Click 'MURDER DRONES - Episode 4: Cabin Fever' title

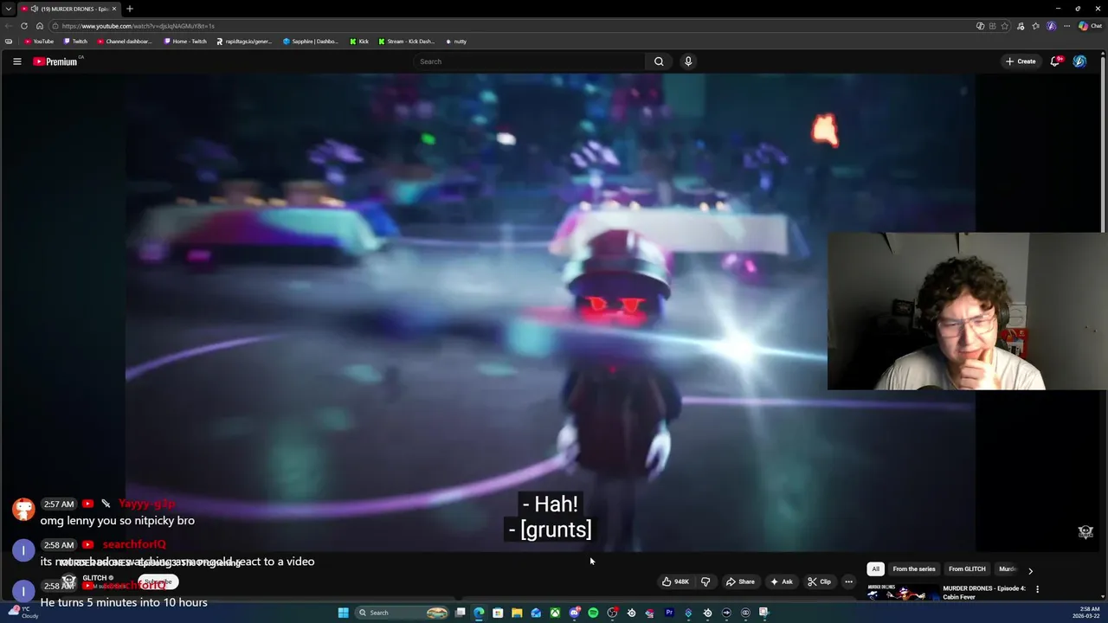[984, 592]
